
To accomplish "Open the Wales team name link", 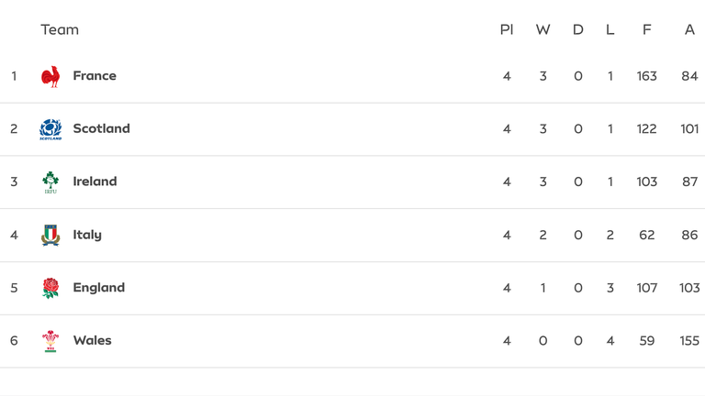I will 92,341.
